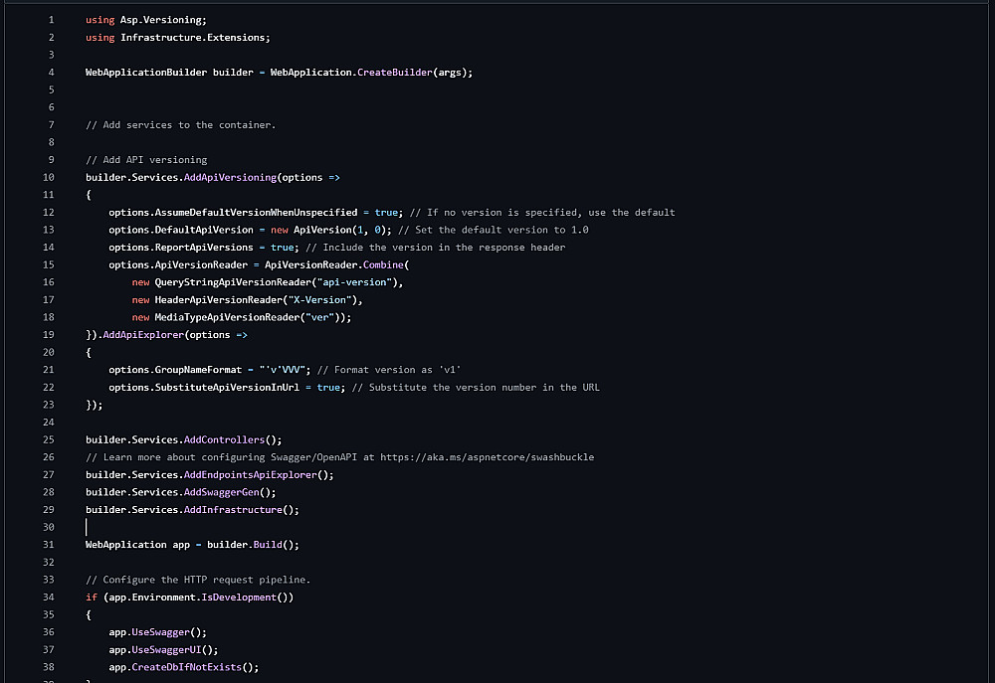Click line number 38 in the gutter
Viewport: 995px width, 683px height.
(49, 666)
